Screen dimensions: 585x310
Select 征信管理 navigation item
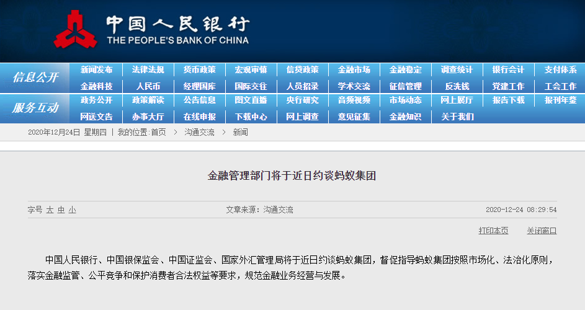405,87
